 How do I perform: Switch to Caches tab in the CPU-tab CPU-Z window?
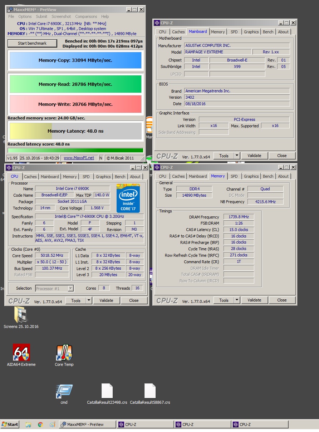pyautogui.click(x=30, y=177)
